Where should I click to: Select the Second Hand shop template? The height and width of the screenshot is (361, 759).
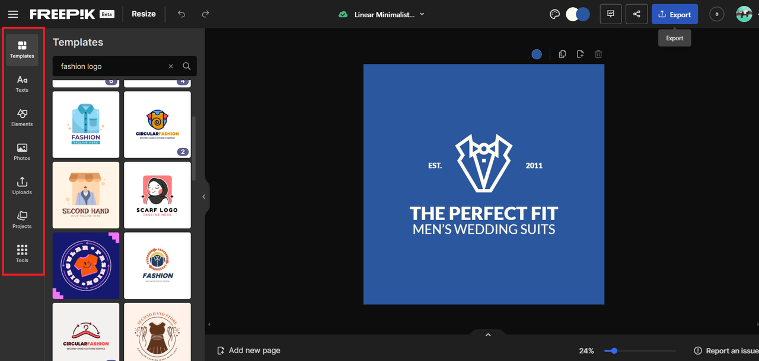[x=86, y=195]
